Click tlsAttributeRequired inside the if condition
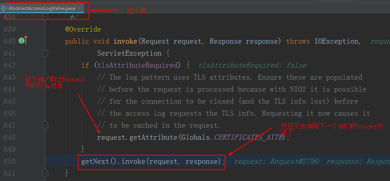Screen dimensions: 390x181 137,65
